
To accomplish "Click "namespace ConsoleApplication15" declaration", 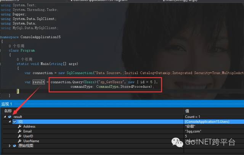I will [30, 37].
